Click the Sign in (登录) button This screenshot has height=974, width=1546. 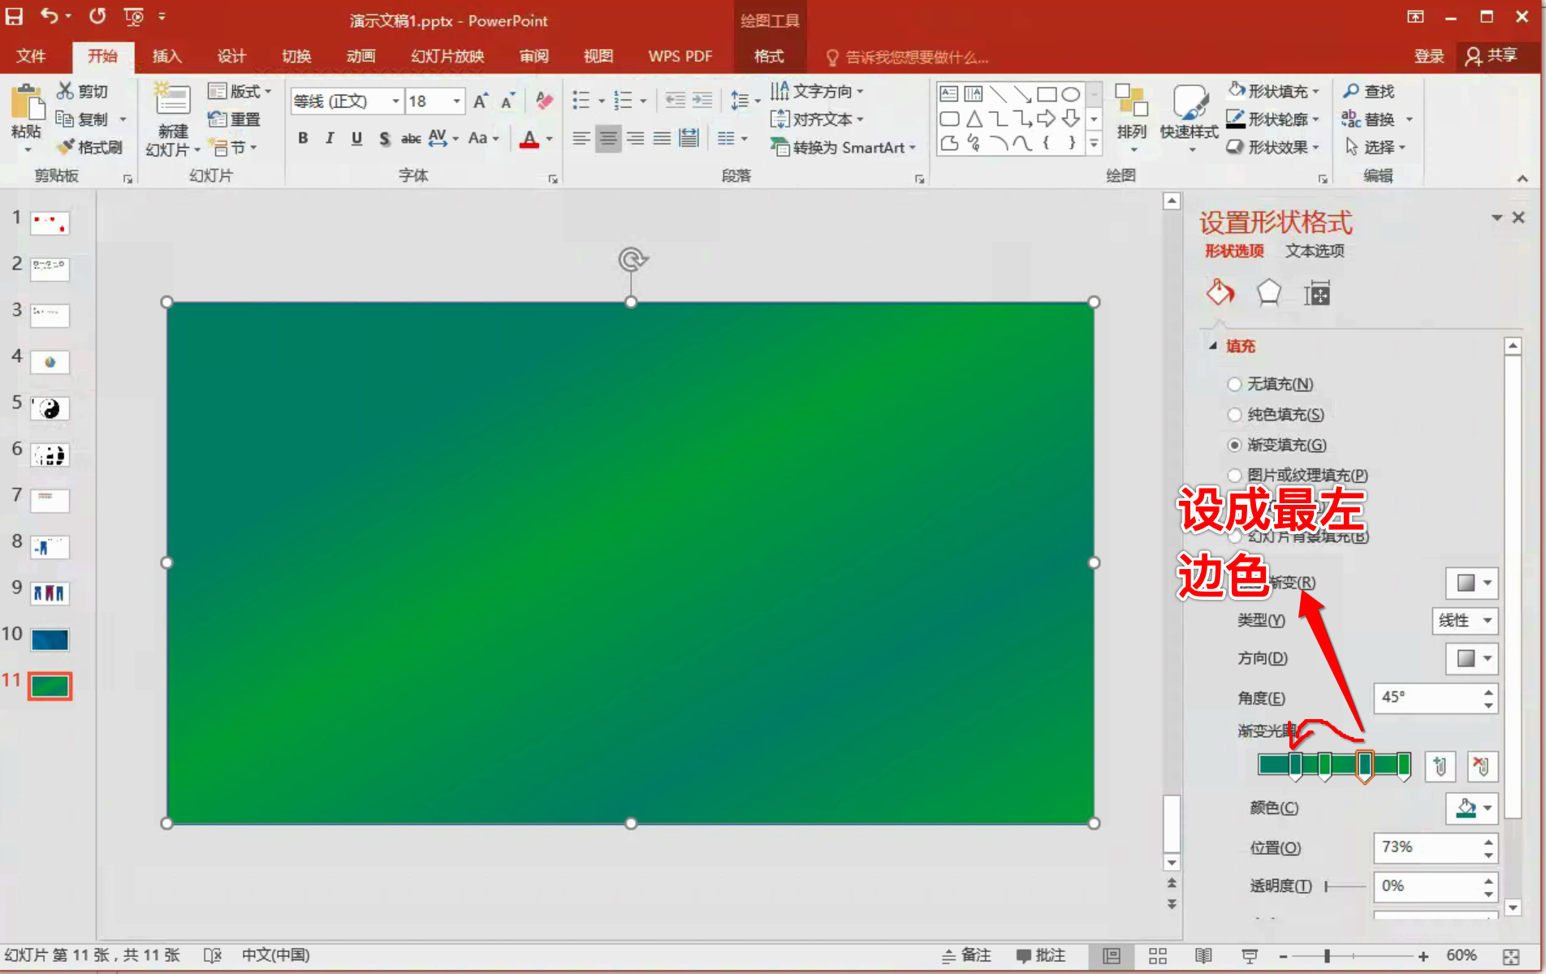[1429, 56]
